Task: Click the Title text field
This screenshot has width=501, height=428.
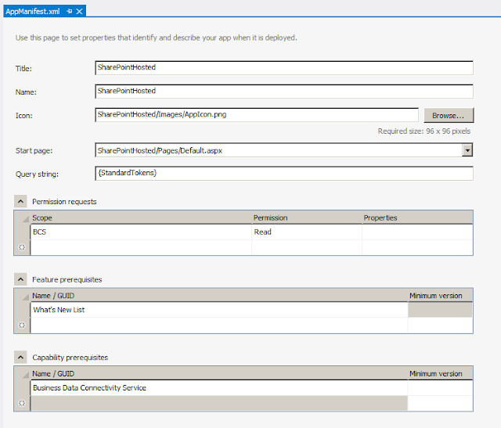Action: [283, 68]
